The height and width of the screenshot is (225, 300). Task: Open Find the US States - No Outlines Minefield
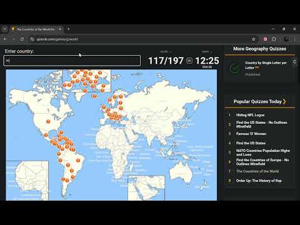261,124
